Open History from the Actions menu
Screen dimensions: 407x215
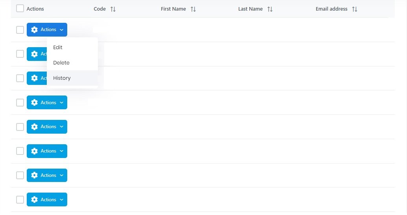coord(62,78)
